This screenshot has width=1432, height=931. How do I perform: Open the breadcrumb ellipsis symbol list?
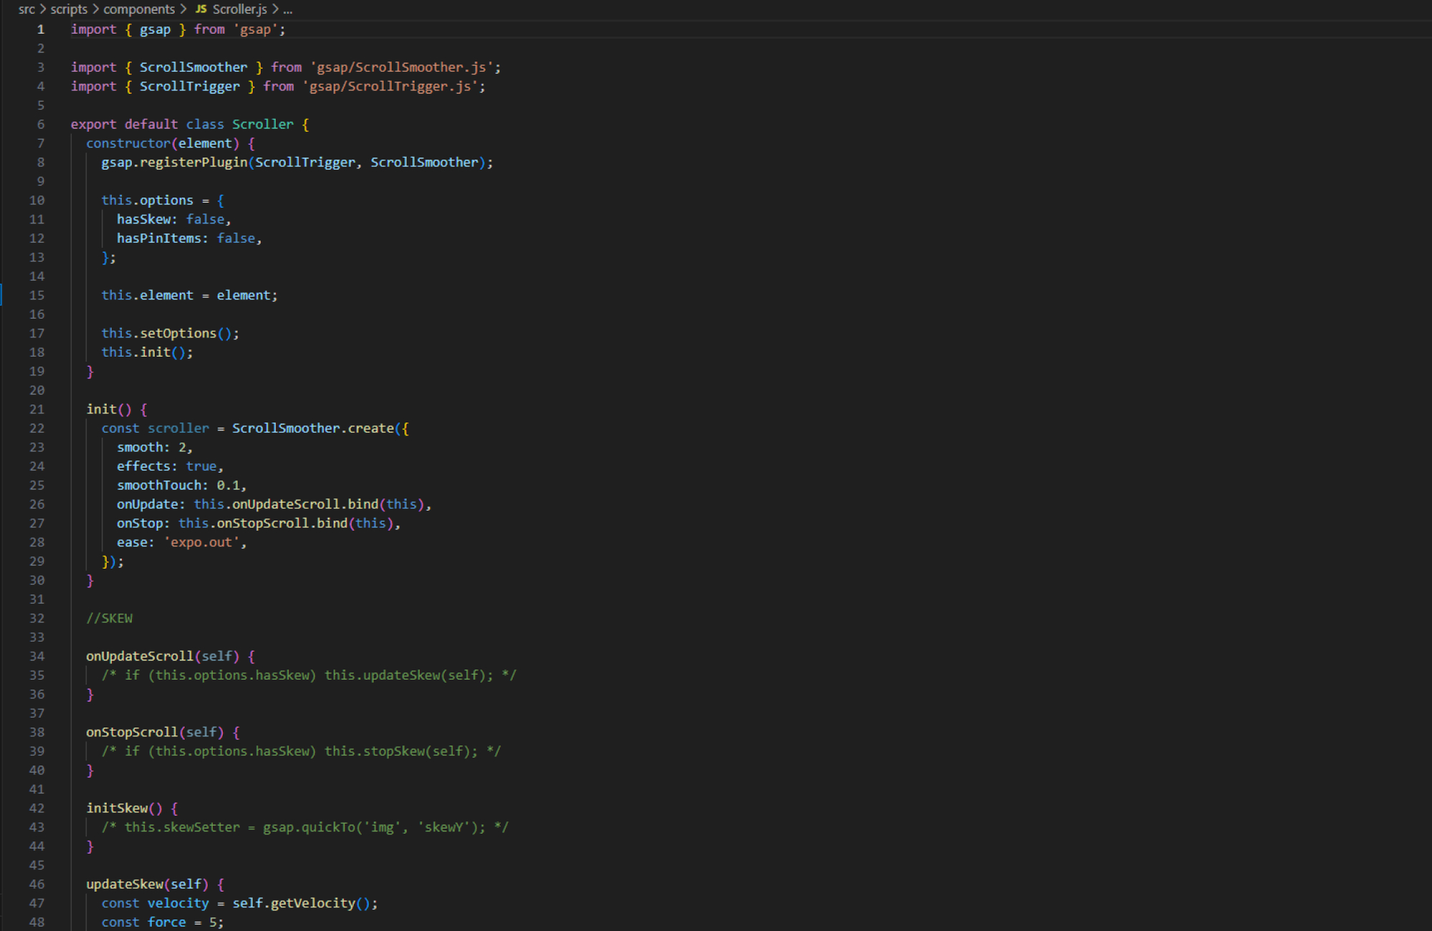(288, 9)
